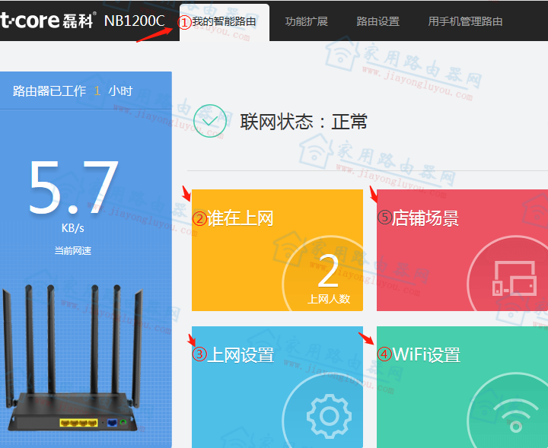Click the yellow LAN ports on the router

(78, 422)
